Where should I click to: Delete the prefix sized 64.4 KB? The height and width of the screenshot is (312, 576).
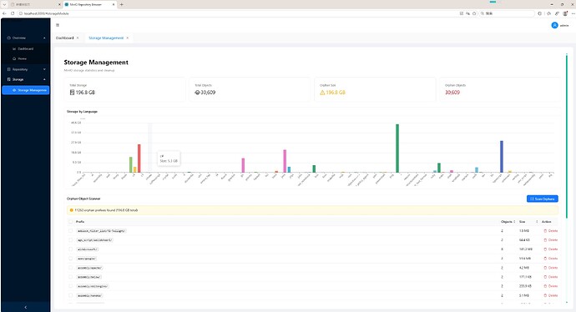click(550, 240)
